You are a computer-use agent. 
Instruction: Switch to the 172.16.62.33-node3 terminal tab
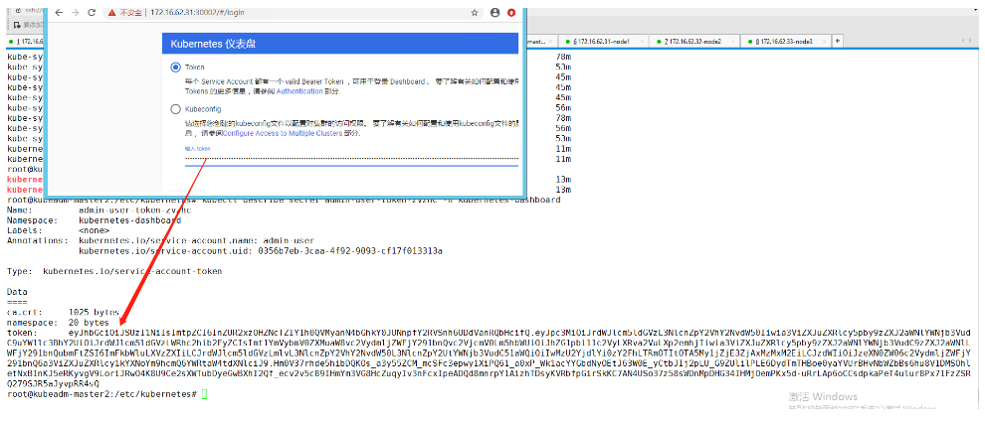[x=784, y=42]
